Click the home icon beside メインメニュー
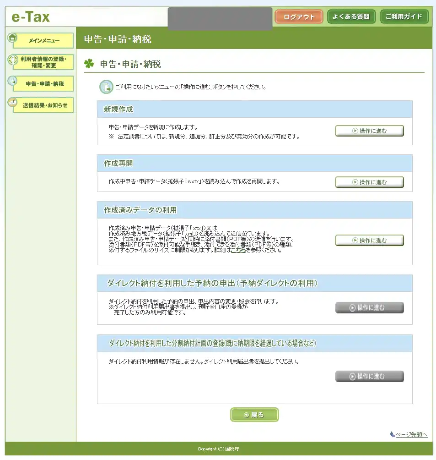This screenshot has width=436, height=460. tap(12, 38)
